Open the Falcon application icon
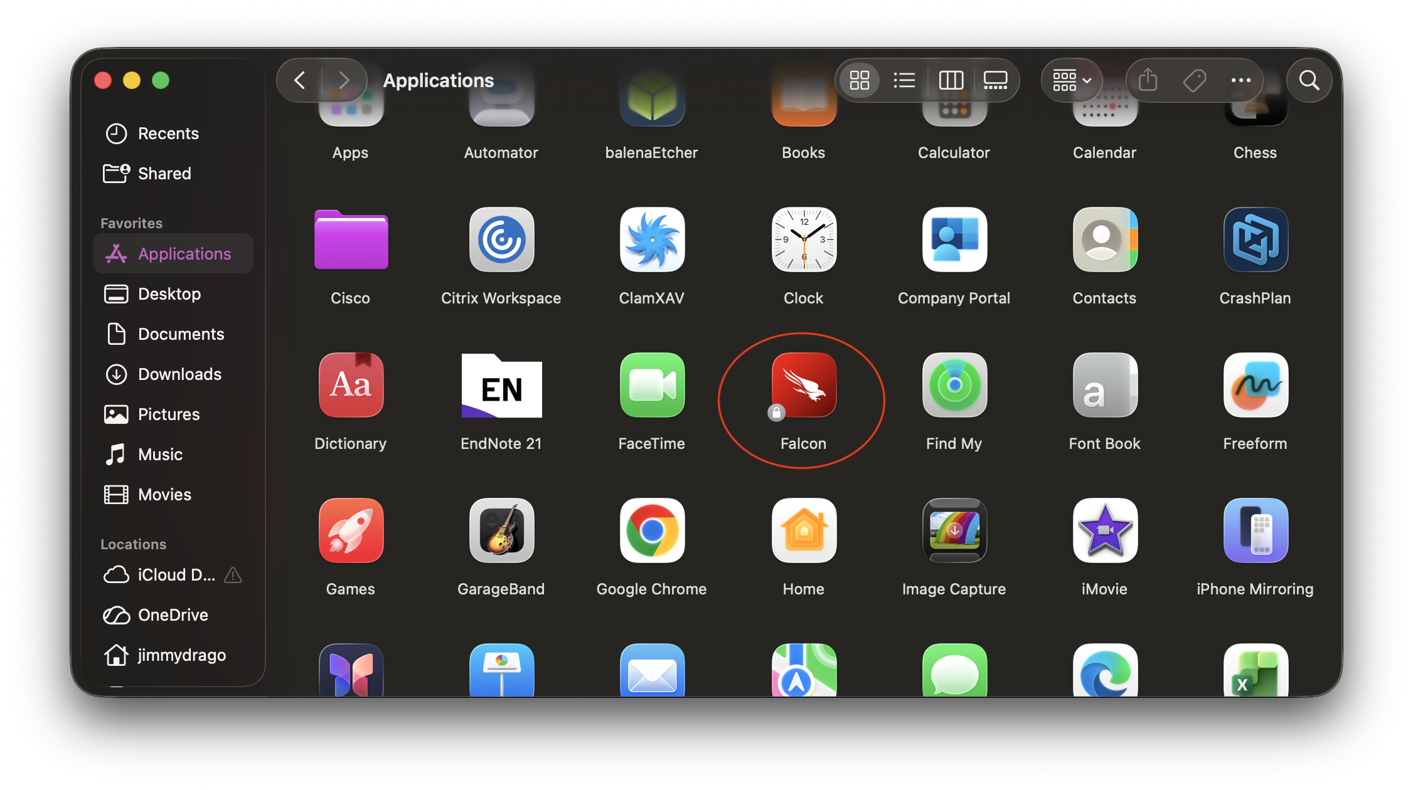 pos(804,385)
